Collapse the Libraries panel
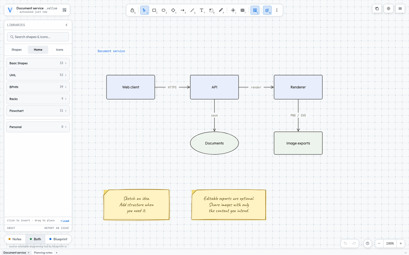The height and width of the screenshot is (255, 409). (66, 25)
